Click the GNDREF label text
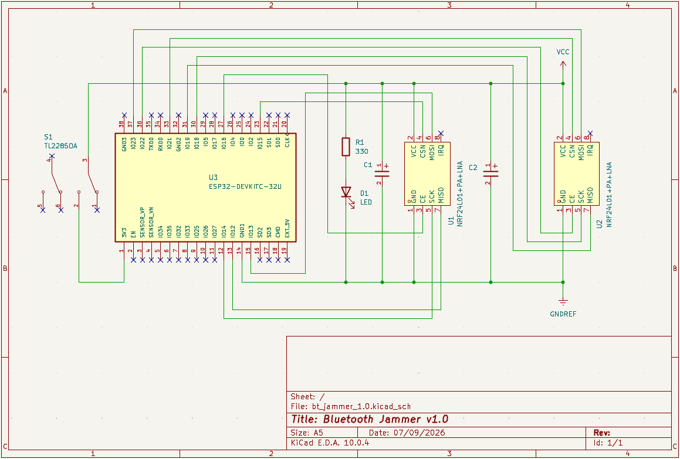Image resolution: width=680 pixels, height=459 pixels. pyautogui.click(x=563, y=314)
